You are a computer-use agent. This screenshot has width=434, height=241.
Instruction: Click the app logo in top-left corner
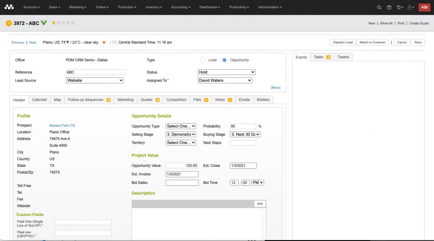(9, 7)
